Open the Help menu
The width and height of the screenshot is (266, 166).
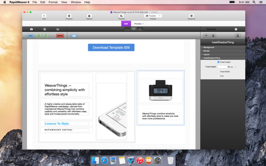pos(87,2)
